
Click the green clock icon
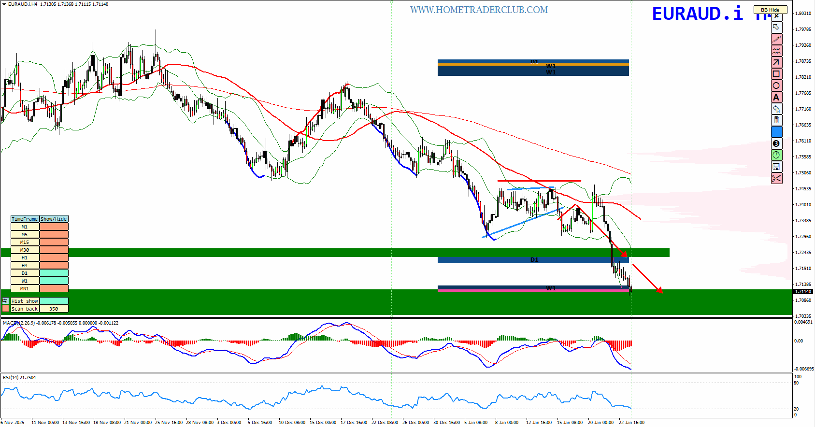point(776,155)
